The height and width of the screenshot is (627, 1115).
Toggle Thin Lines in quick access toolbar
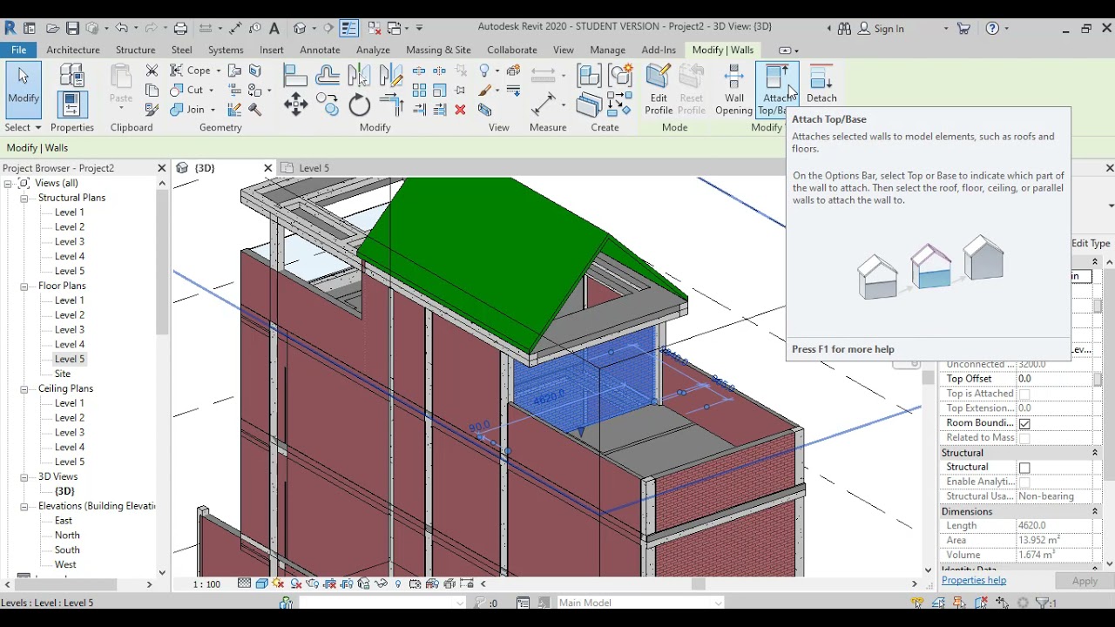pyautogui.click(x=348, y=29)
